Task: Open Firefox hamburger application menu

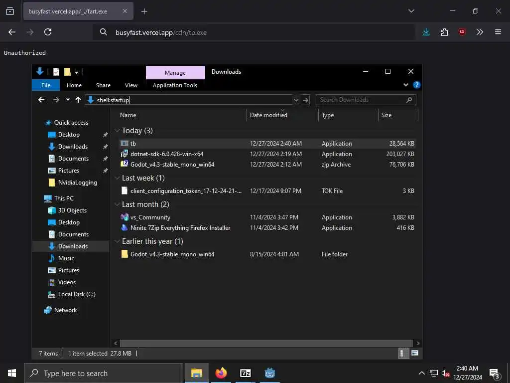Action: [498, 32]
